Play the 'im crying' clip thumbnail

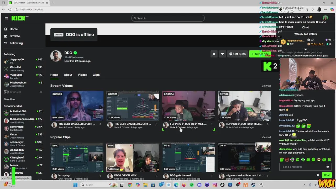click(77, 157)
